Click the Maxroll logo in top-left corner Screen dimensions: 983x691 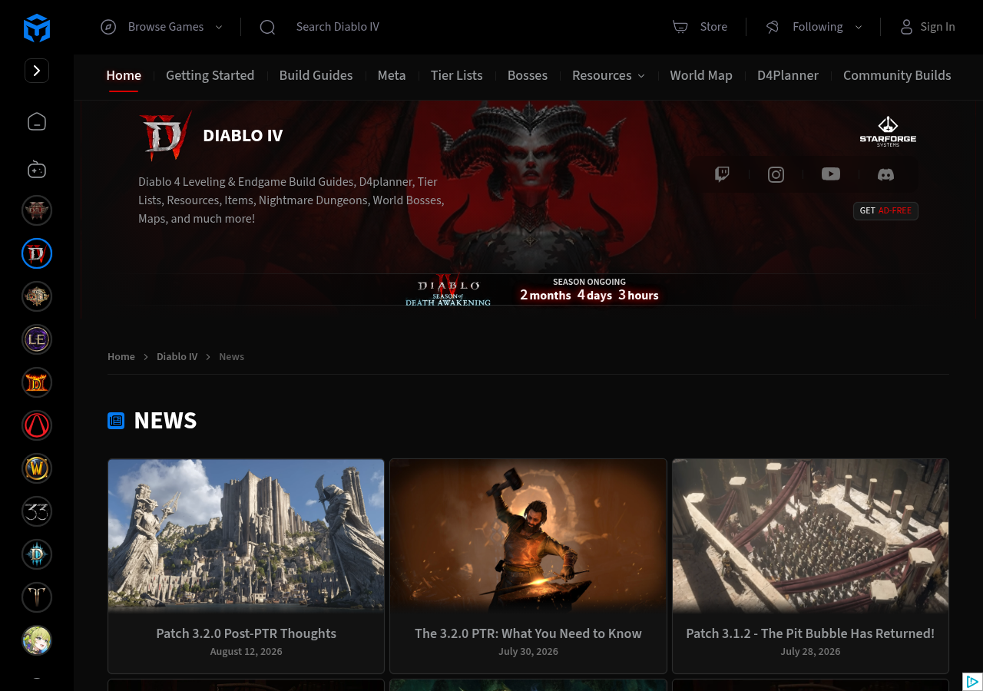coord(37,28)
